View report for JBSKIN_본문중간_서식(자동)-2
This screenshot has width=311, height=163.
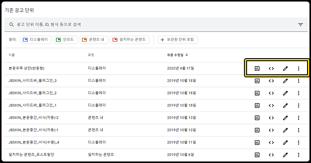(x=257, y=118)
